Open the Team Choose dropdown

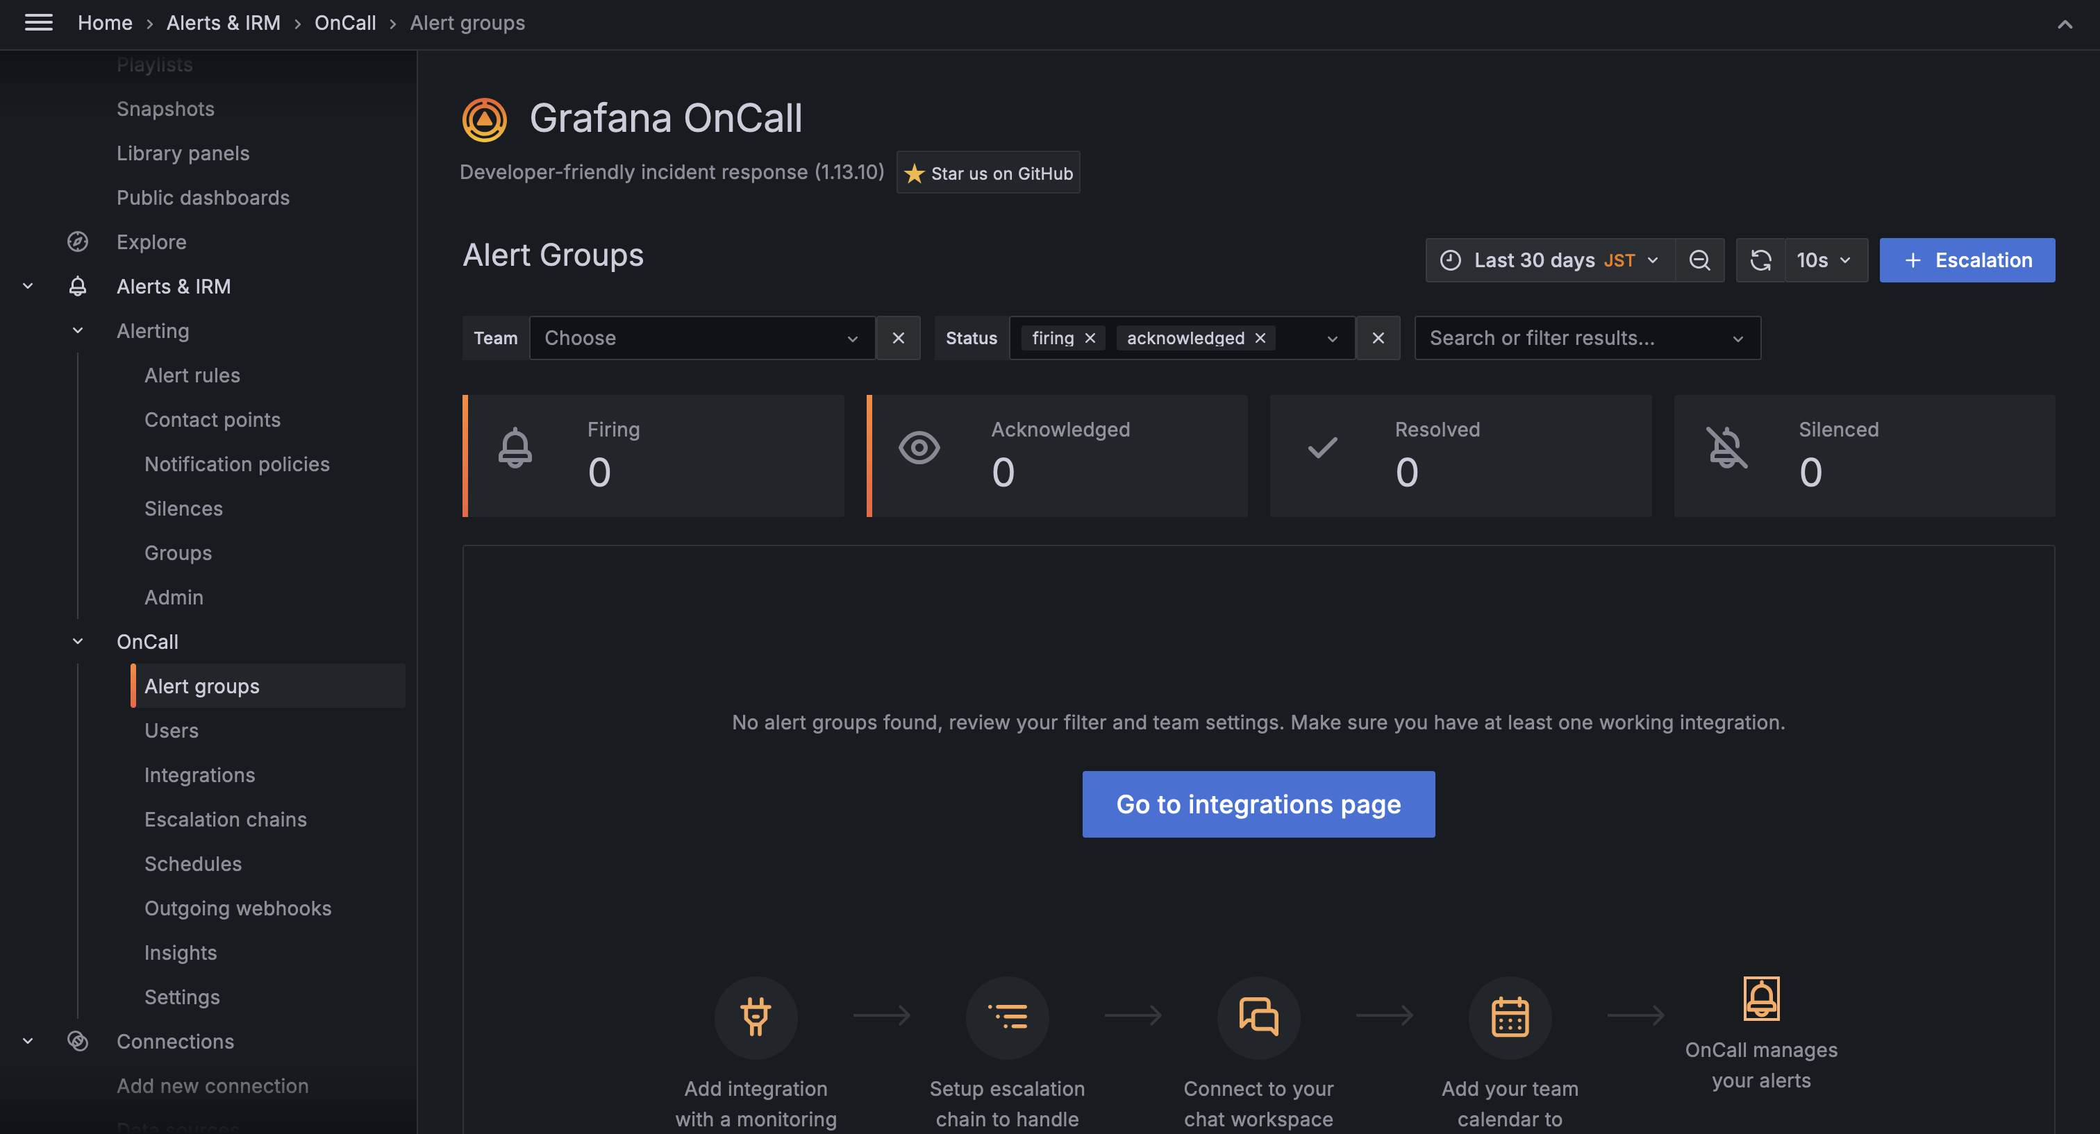(x=701, y=338)
